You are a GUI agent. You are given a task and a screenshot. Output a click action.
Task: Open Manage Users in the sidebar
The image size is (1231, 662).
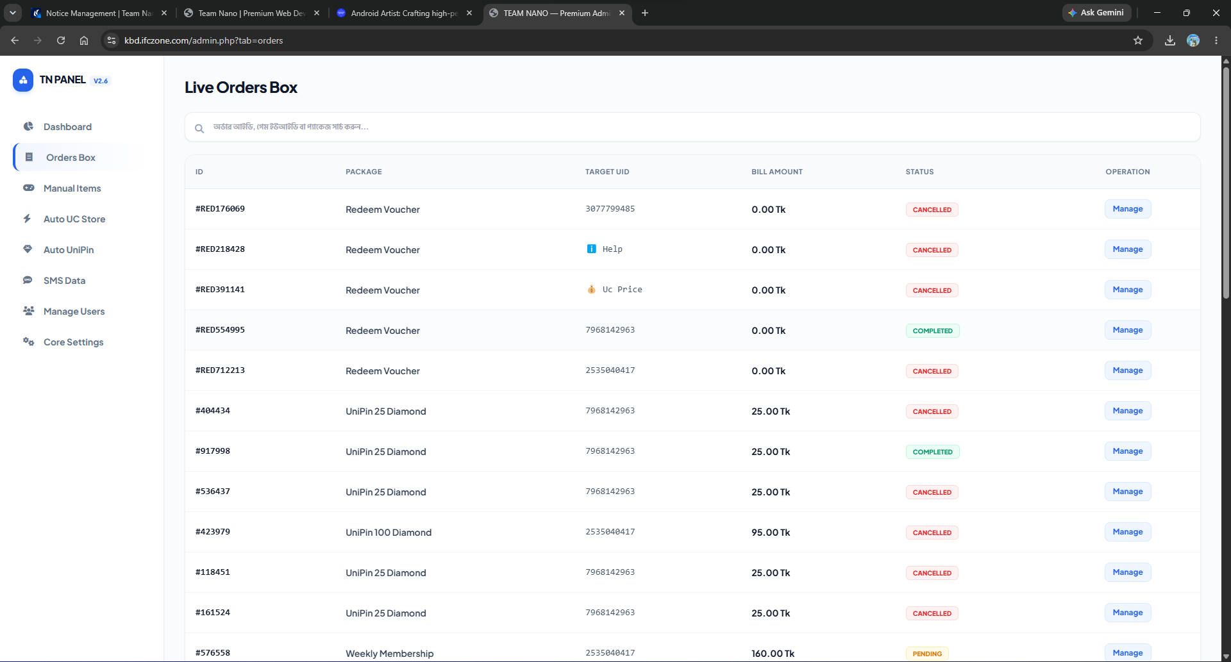[x=74, y=311]
